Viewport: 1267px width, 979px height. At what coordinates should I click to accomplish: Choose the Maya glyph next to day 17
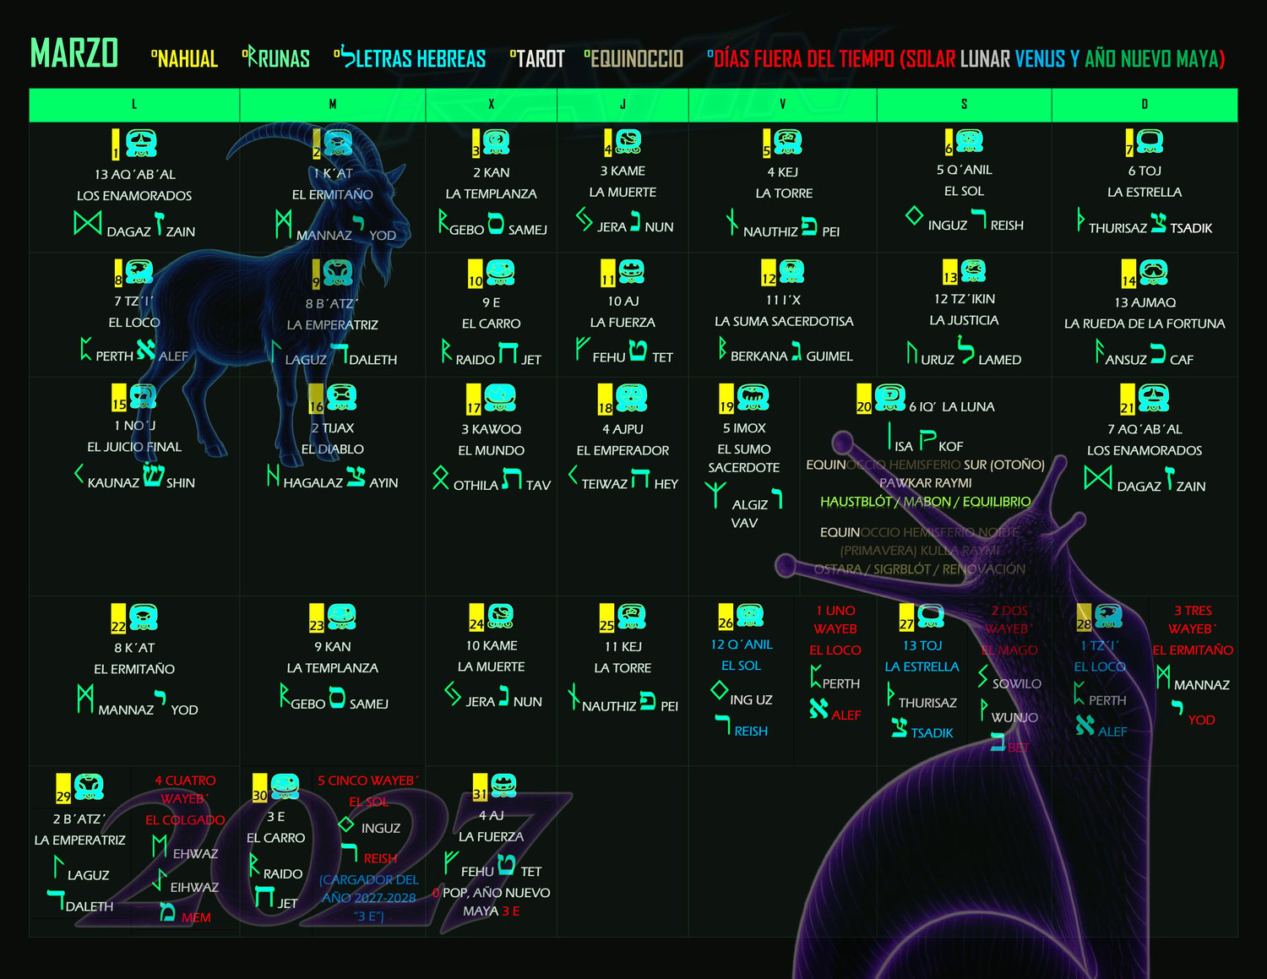coord(499,397)
